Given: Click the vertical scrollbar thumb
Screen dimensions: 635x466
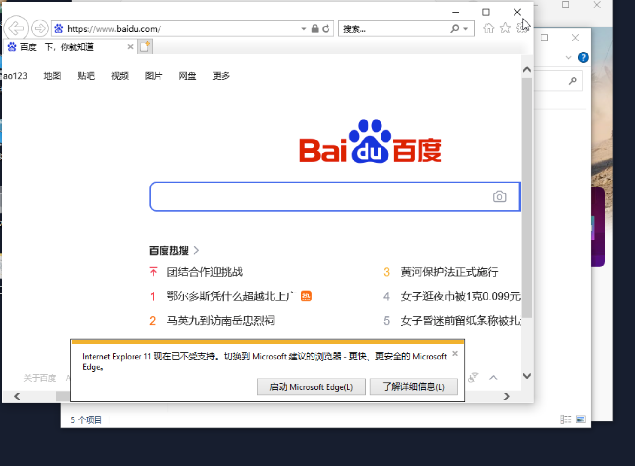Looking at the screenshot, I should coord(527,197).
